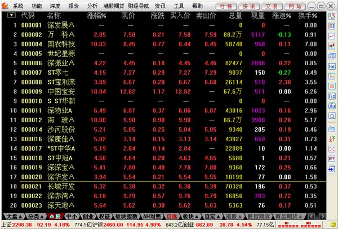This screenshot has height=229, width=338.
Task: Select stock code 000012
Action: tap(32, 120)
